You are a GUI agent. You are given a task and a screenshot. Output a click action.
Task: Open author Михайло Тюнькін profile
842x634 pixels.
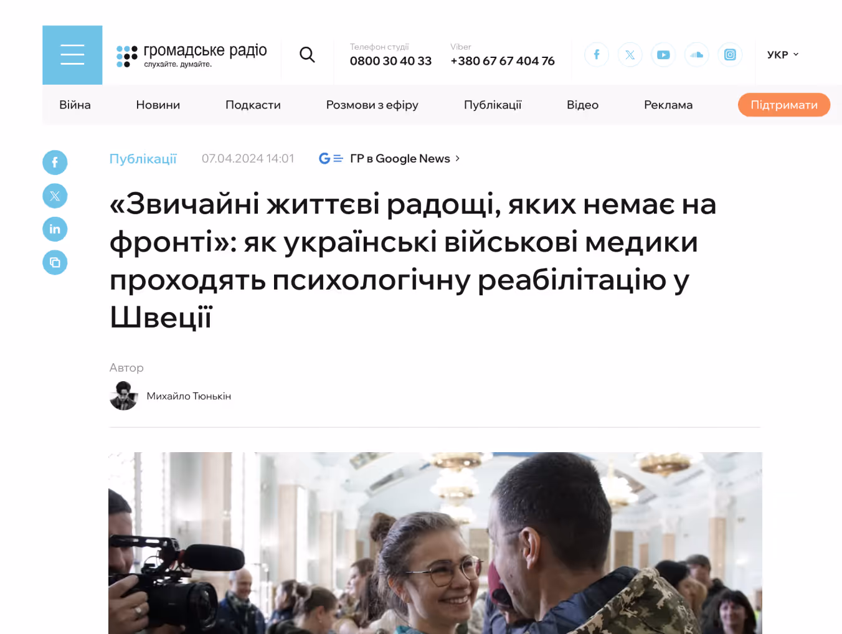pyautogui.click(x=189, y=396)
